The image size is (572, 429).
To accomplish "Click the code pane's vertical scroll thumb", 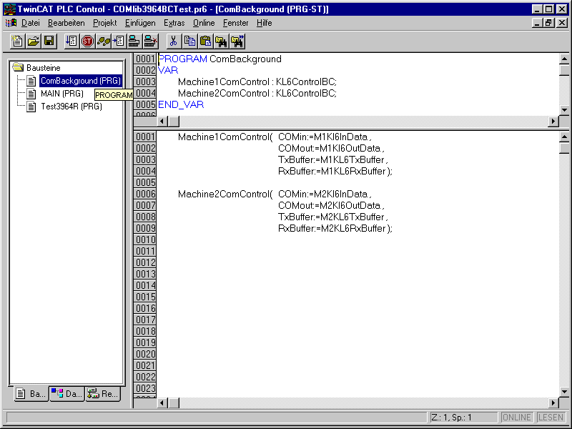I will tap(564, 148).
